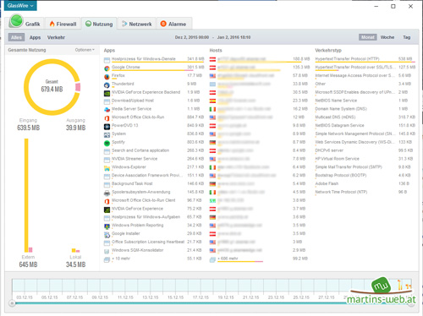Select the Alles filter
Viewport: 423px width, 316px height.
(x=16, y=37)
